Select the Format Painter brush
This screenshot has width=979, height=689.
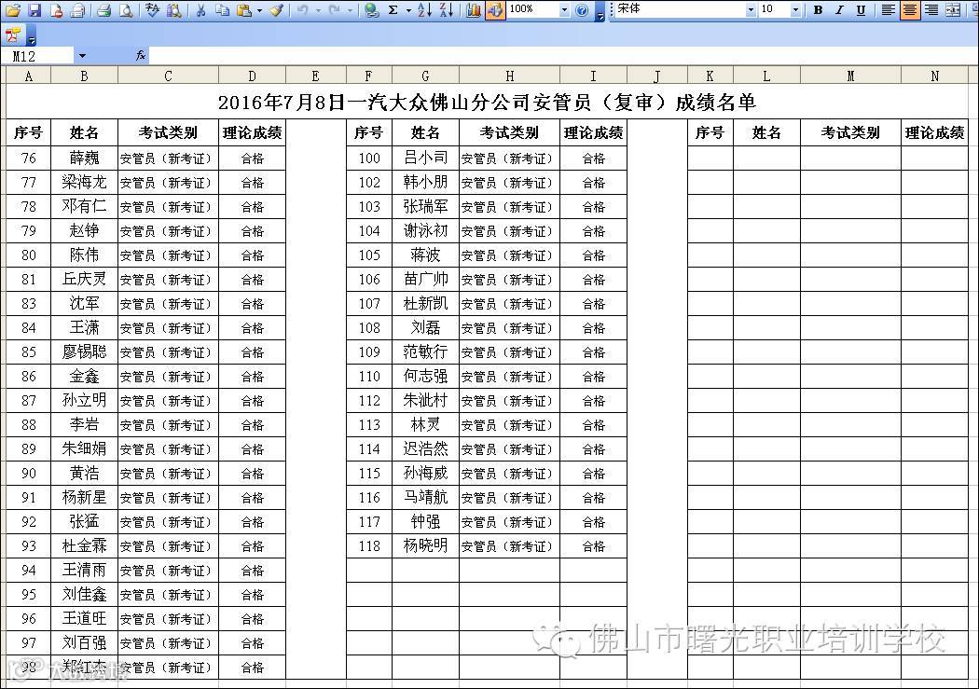[x=277, y=10]
